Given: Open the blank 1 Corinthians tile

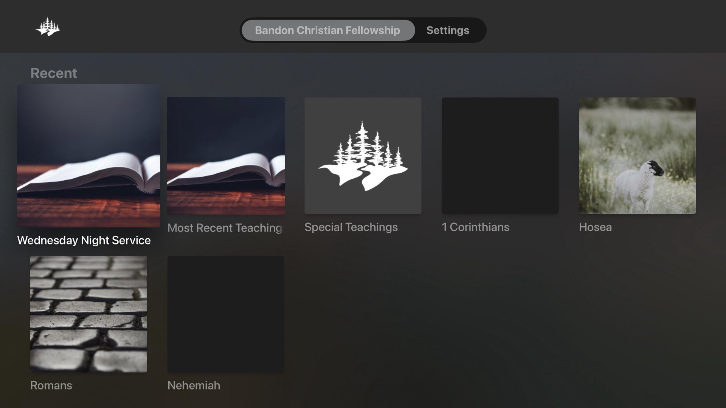Looking at the screenshot, I should (500, 156).
